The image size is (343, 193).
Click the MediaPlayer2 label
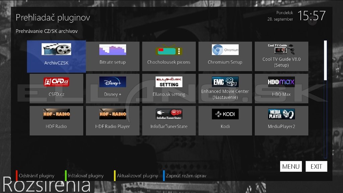[x=281, y=126]
